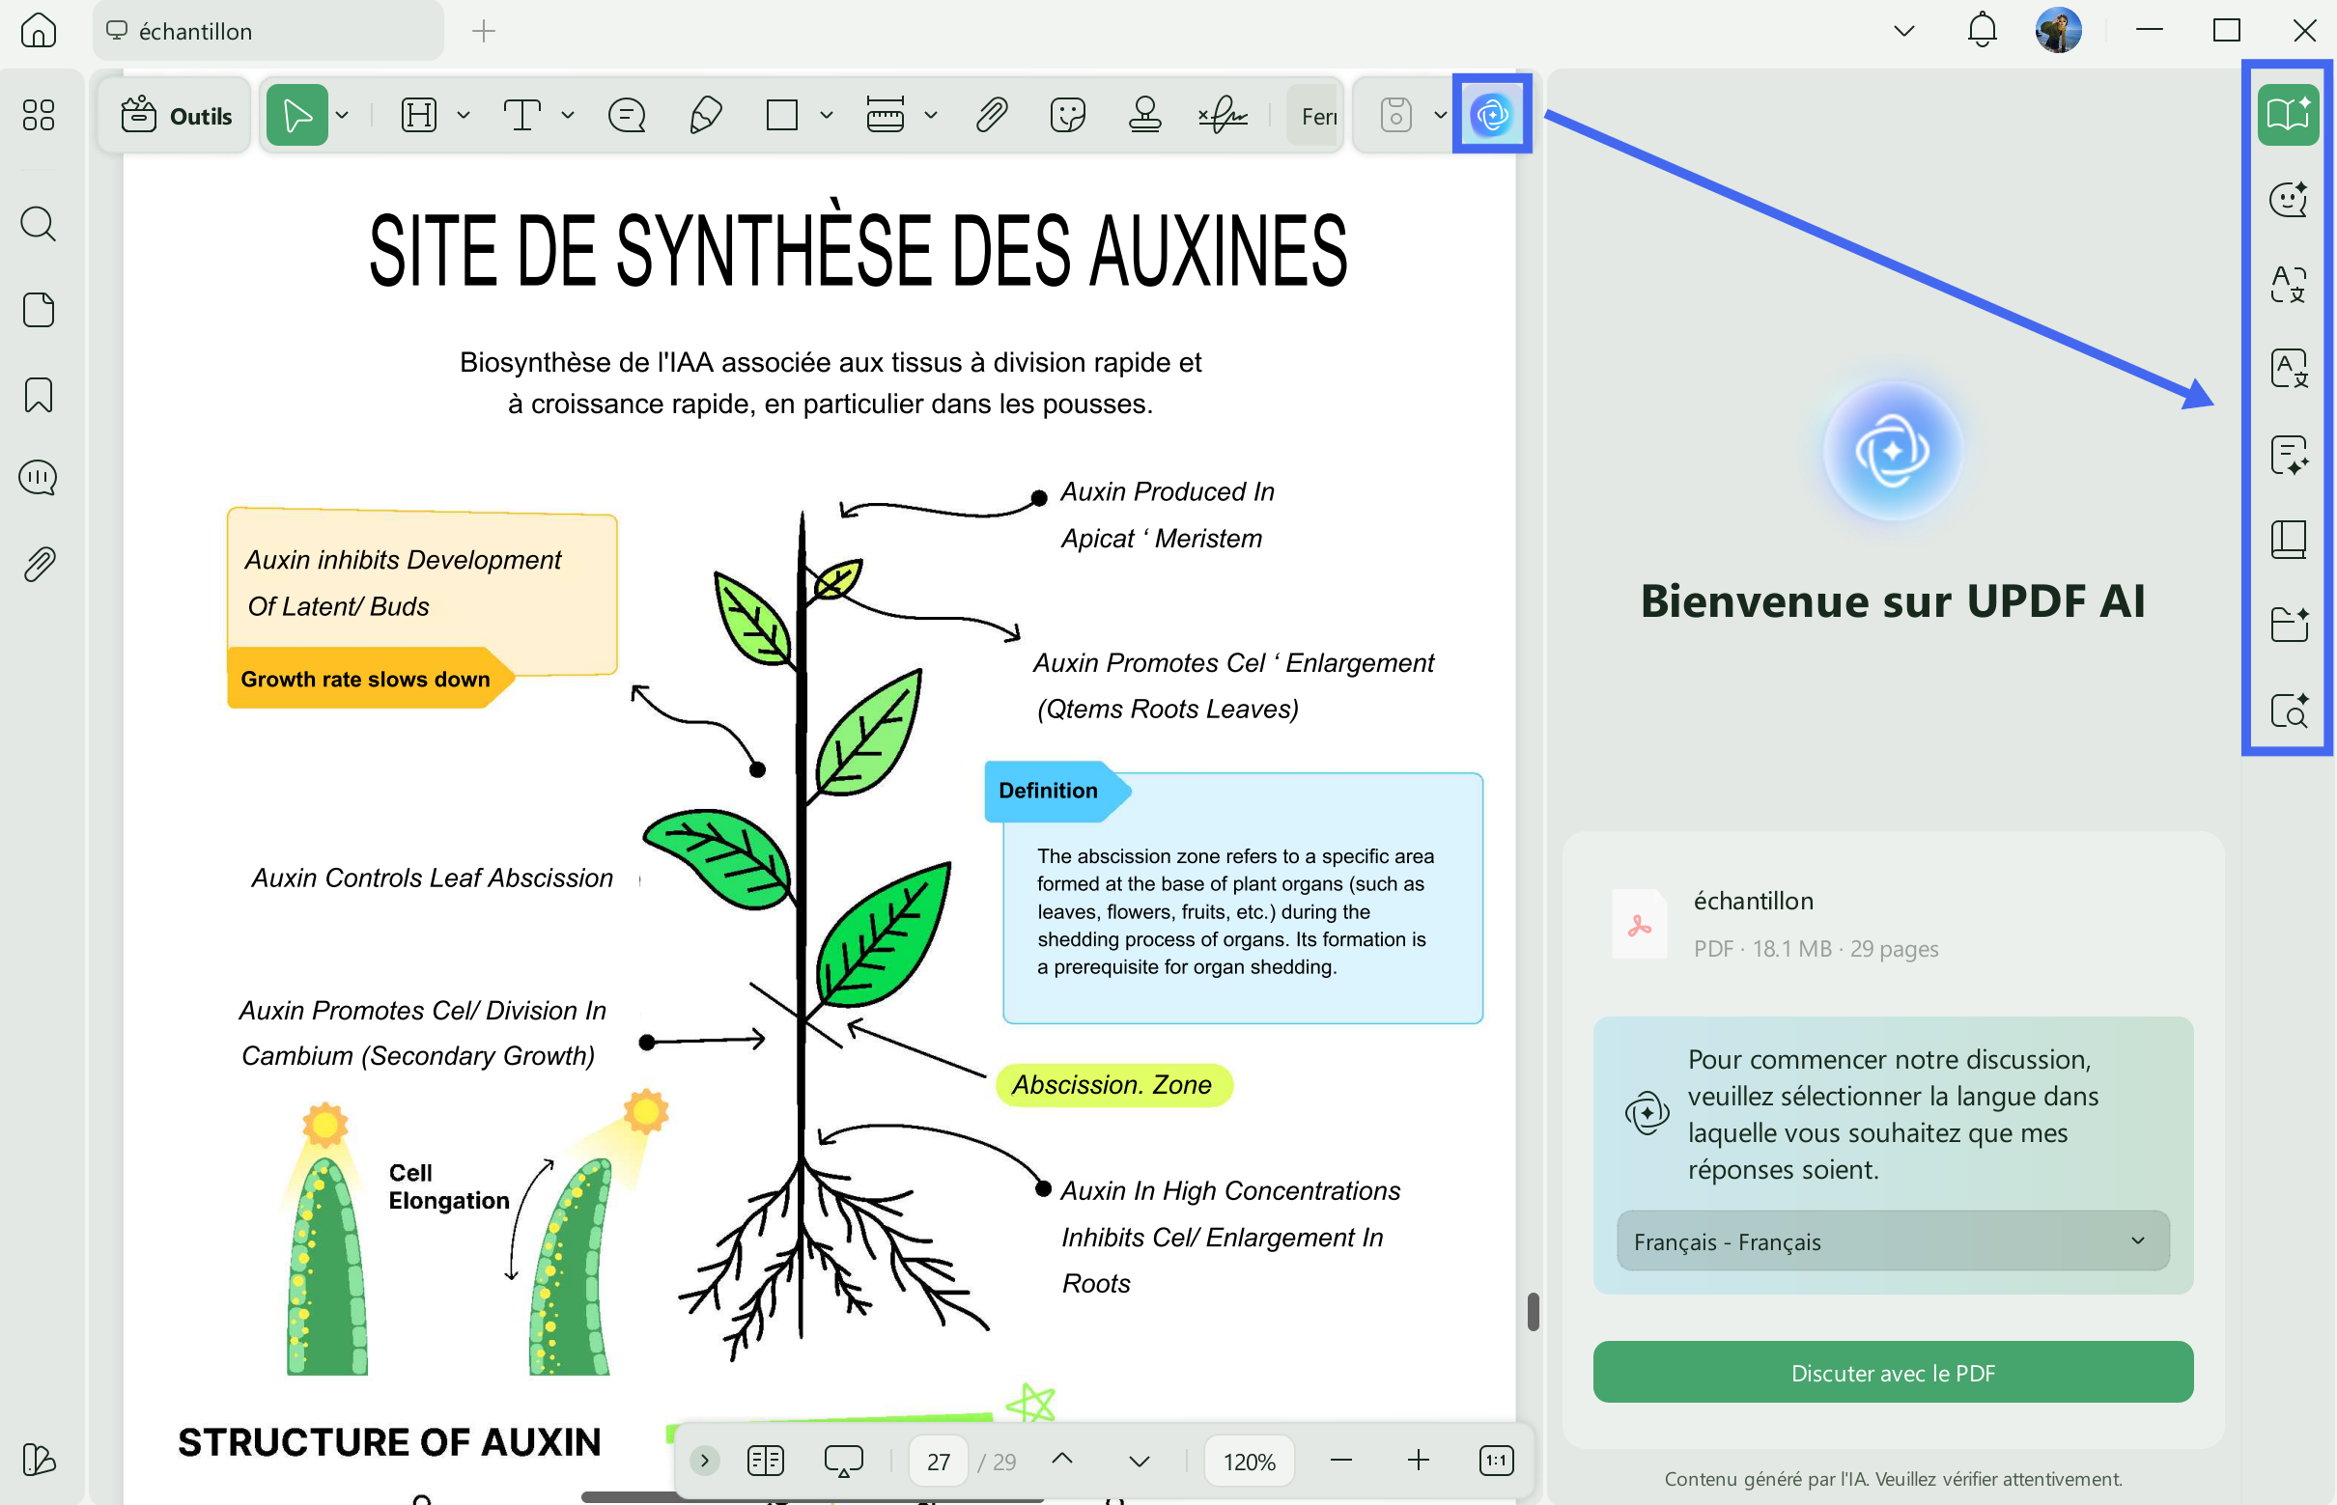Start slideshow presentation mode

[842, 1461]
